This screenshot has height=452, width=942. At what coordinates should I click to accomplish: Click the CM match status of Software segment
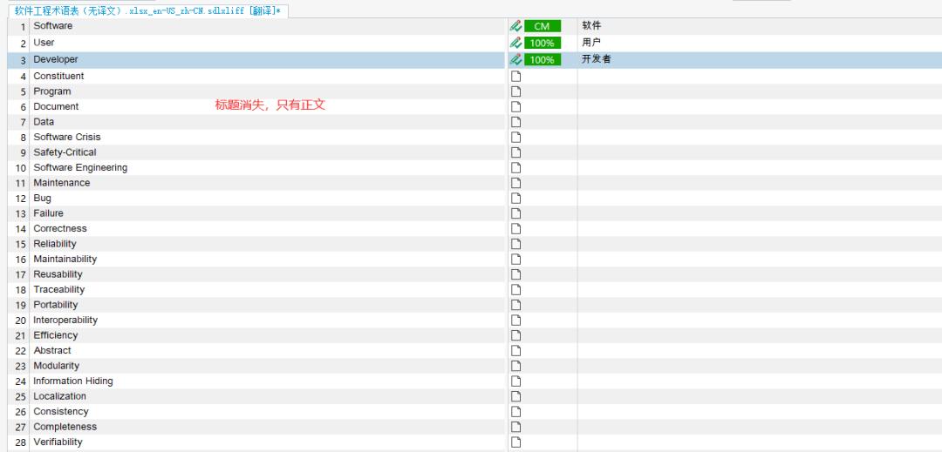coord(542,26)
